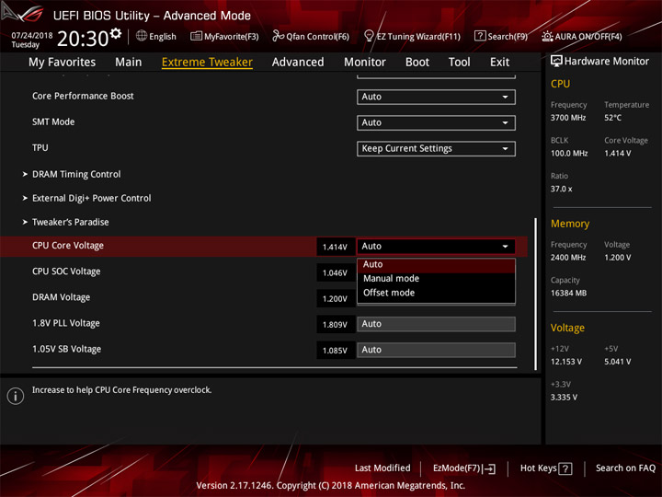
Task: Click Last Modified button
Action: tap(382, 468)
